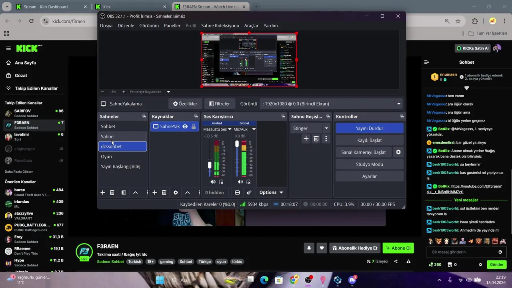This screenshot has height=288, width=512.
Task: Enter Stüdyo Modu in OBS
Action: pos(370,164)
